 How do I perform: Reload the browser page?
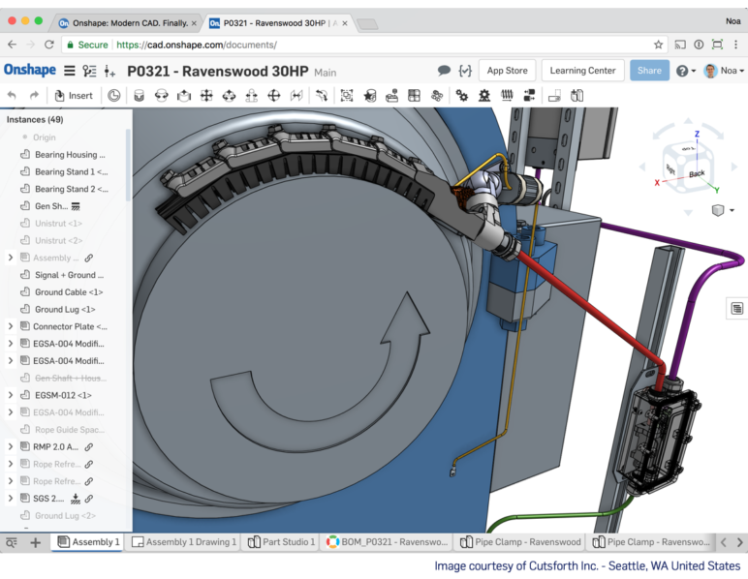(x=49, y=45)
